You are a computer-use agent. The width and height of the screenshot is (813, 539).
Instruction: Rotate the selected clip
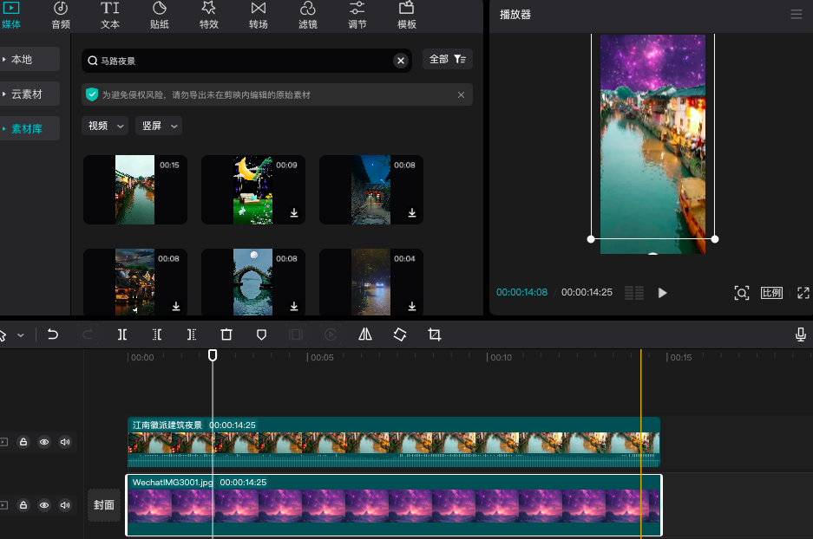click(400, 334)
